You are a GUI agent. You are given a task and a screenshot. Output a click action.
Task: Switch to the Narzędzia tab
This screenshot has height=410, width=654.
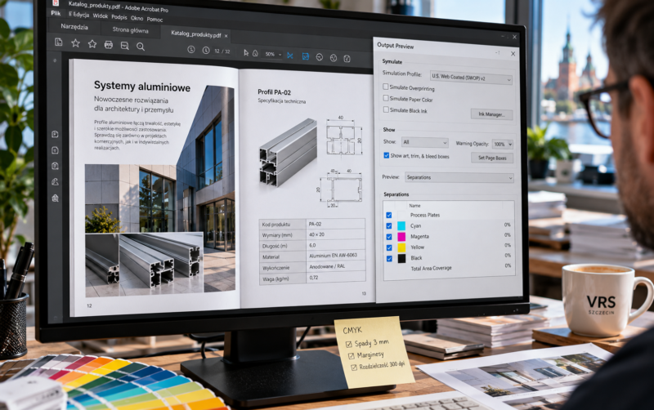click(74, 27)
